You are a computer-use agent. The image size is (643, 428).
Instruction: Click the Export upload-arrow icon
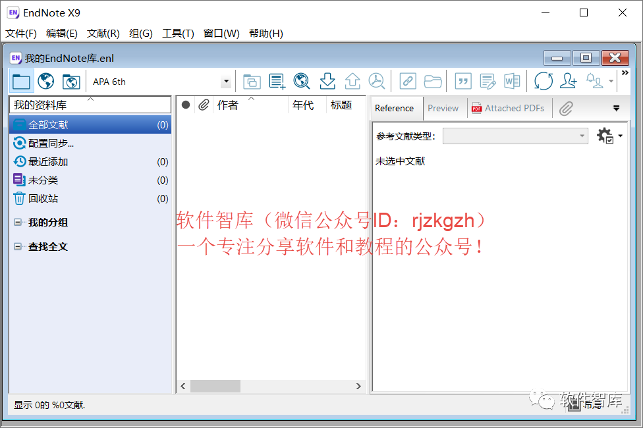(x=352, y=81)
